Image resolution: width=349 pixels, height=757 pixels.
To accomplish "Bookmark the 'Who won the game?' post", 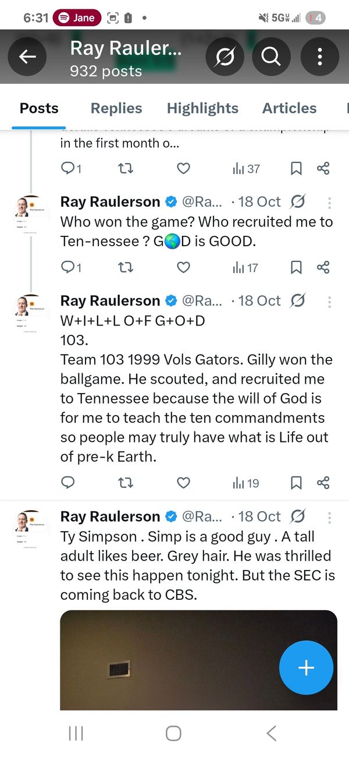I will click(x=296, y=268).
